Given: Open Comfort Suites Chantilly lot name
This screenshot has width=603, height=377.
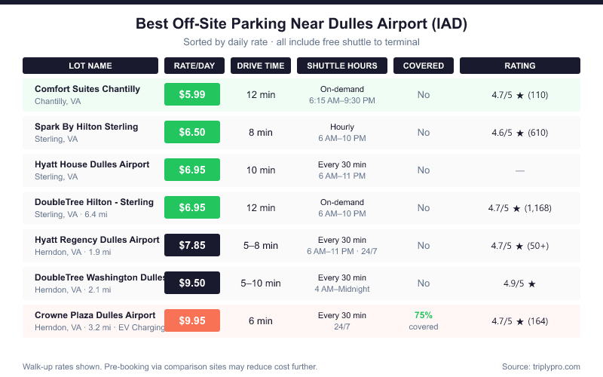Looking at the screenshot, I should pos(87,89).
